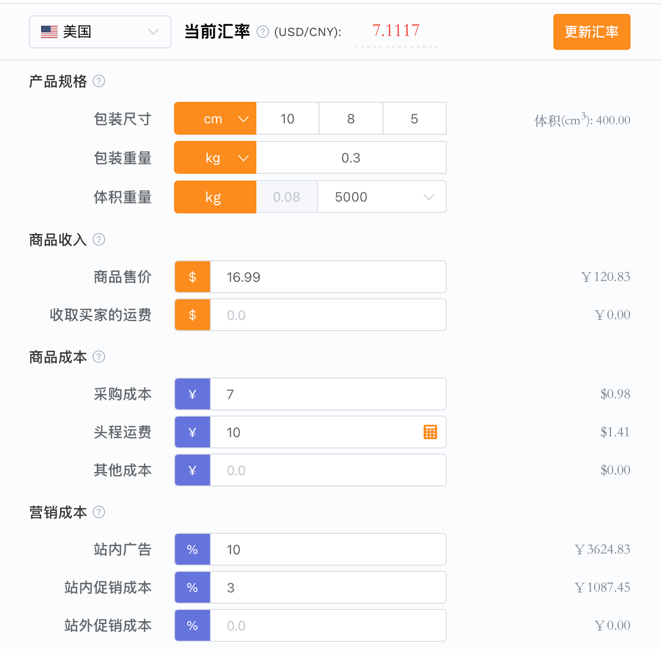
Task: Click the US flag icon
Action: pyautogui.click(x=48, y=31)
